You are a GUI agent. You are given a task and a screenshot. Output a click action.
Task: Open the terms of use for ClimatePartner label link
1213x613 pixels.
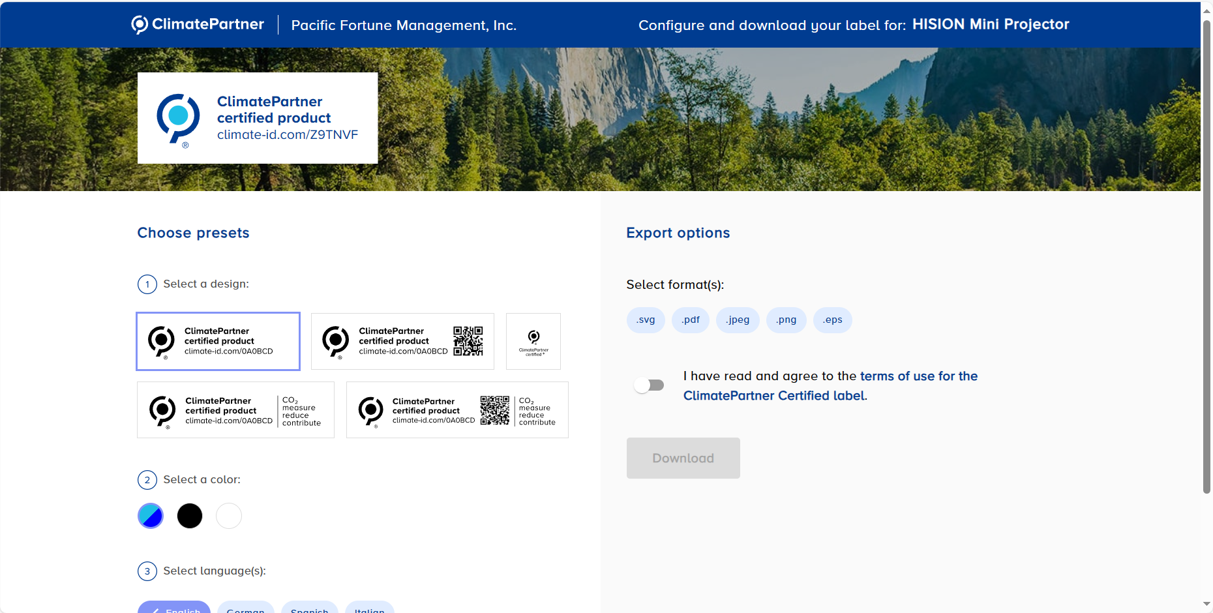[x=830, y=386]
